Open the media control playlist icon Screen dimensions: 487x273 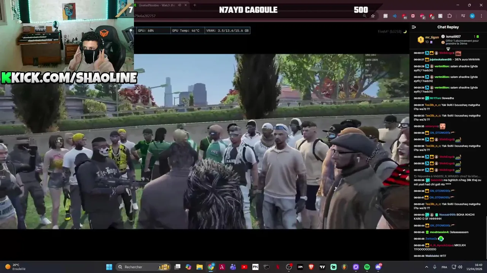(463, 16)
